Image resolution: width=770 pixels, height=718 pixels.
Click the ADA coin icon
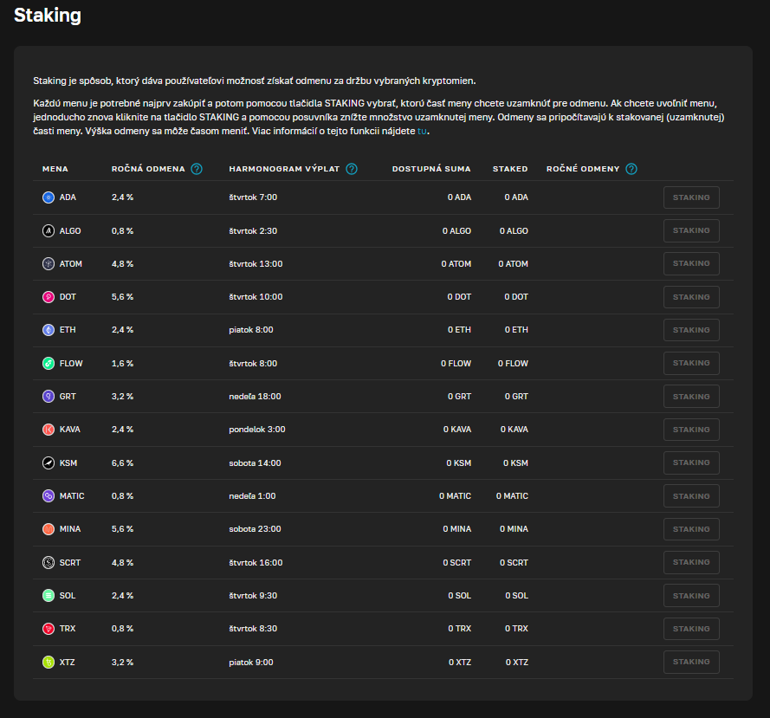(49, 197)
